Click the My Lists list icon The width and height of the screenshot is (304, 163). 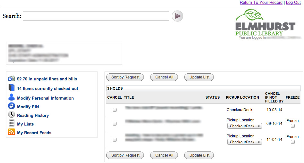tap(12, 123)
